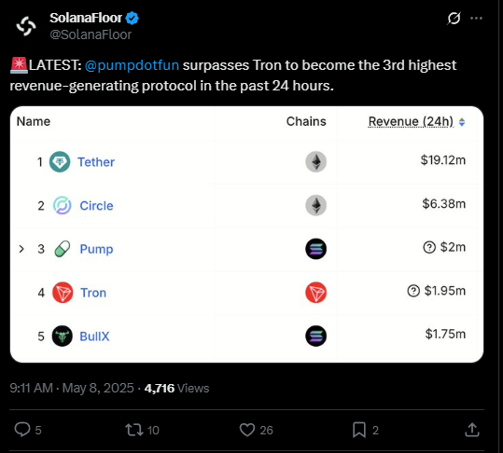Bookmark this tweet
The width and height of the screenshot is (503, 453).
(359, 430)
